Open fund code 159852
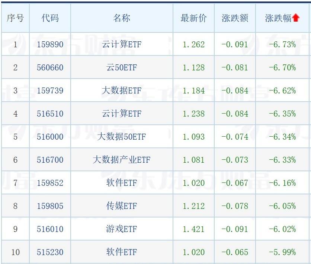 click(50, 183)
